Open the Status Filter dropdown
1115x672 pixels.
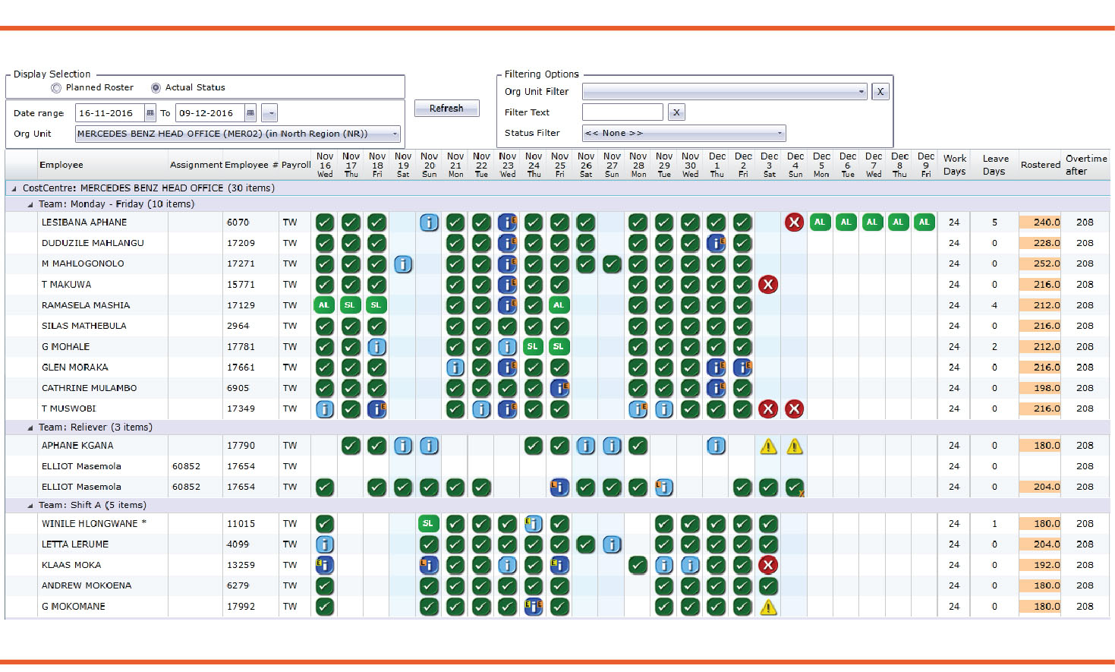pos(780,134)
